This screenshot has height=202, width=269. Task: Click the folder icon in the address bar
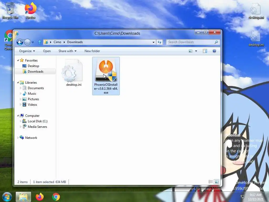point(46,42)
